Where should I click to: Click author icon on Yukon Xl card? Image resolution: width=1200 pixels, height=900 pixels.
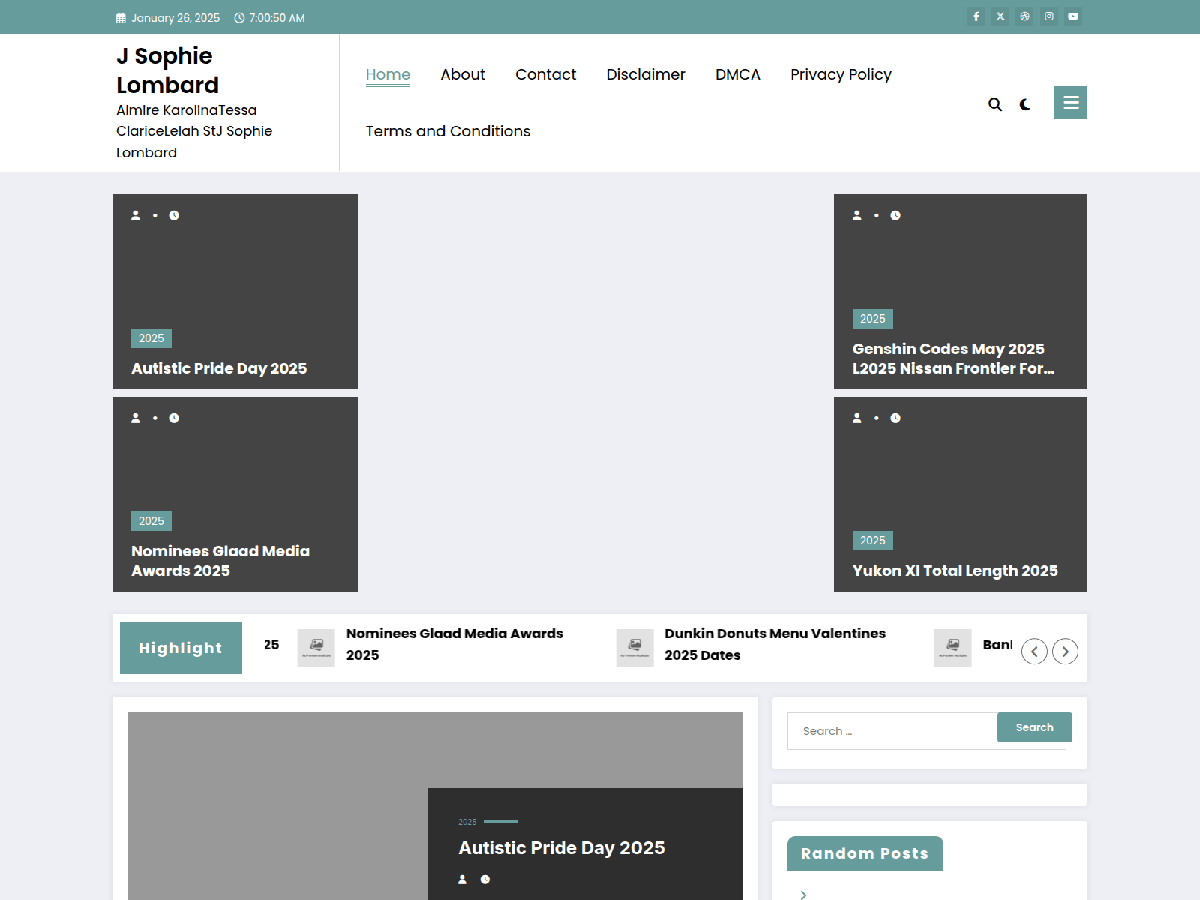pyautogui.click(x=857, y=418)
